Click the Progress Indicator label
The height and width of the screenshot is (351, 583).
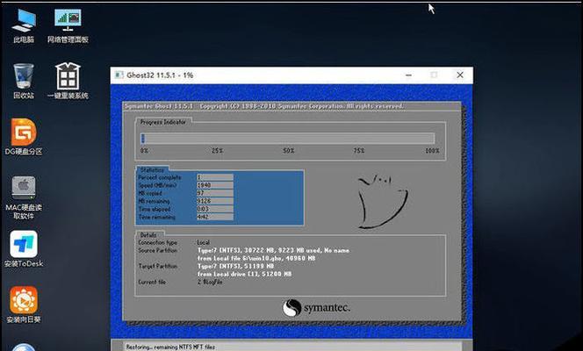(x=162, y=122)
